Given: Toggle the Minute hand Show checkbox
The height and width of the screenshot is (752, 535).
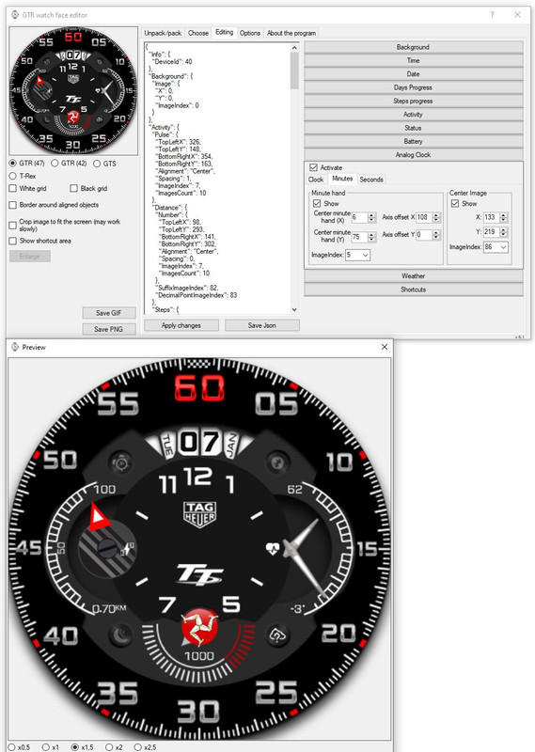Looking at the screenshot, I should point(317,203).
